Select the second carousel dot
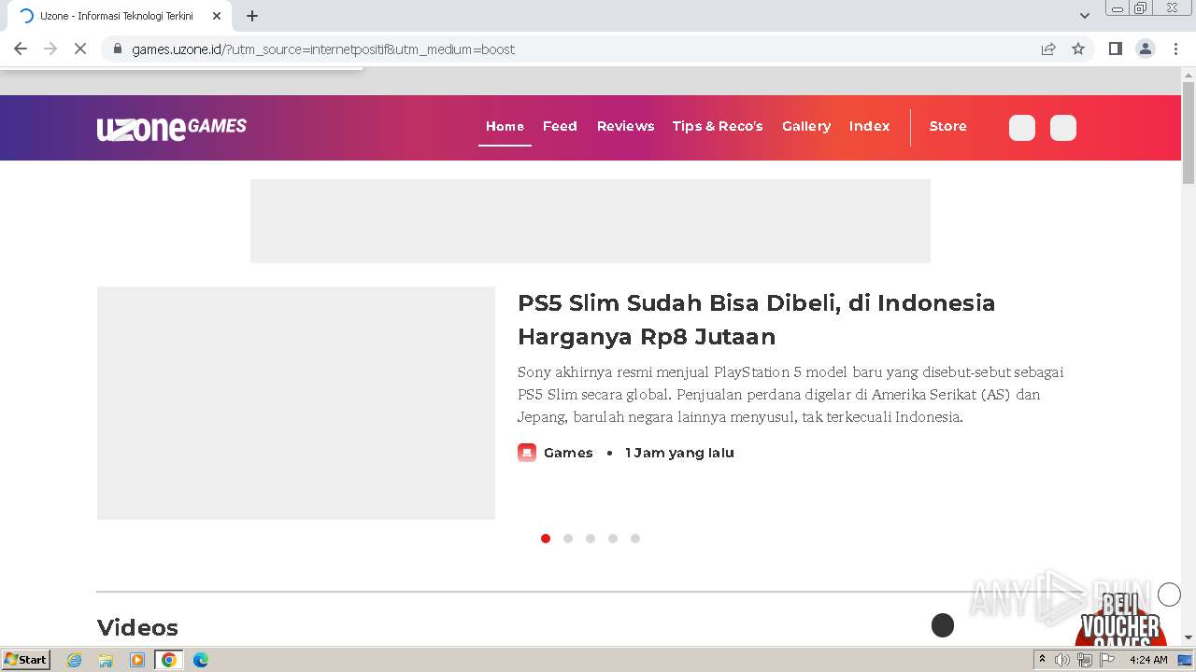 (x=568, y=539)
